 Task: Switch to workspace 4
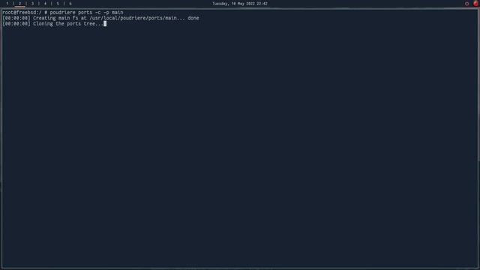pyautogui.click(x=45, y=4)
